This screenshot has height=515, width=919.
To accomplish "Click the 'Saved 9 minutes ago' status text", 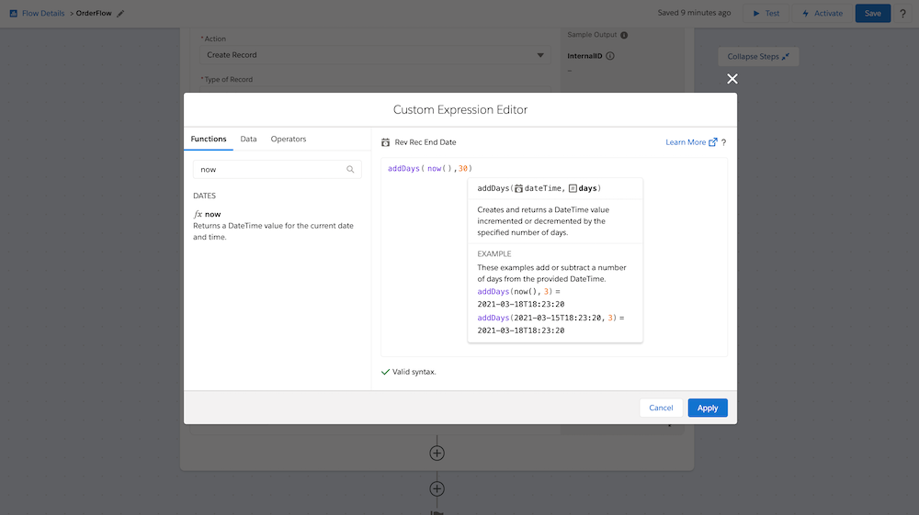I will (694, 13).
